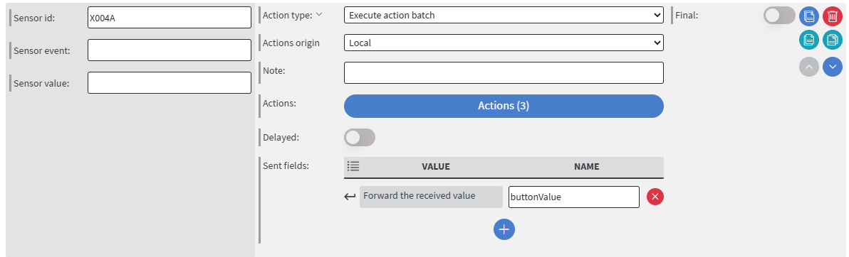Click the NAME column header
Image resolution: width=849 pixels, height=257 pixels.
click(x=586, y=166)
